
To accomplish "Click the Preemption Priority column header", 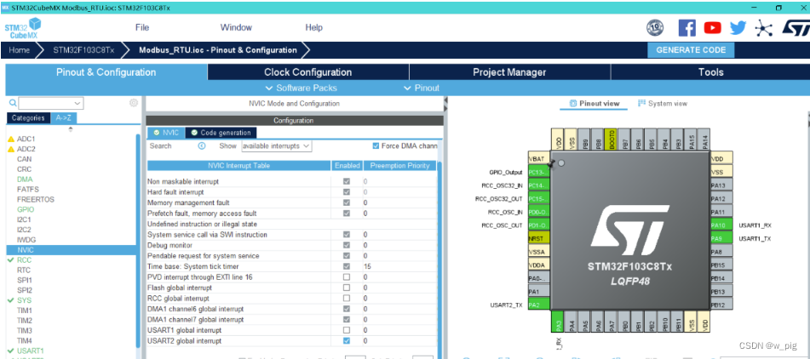I will coord(399,166).
